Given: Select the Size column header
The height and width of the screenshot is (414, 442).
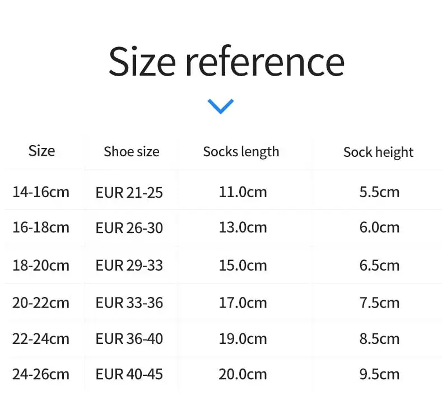Looking at the screenshot, I should click(x=41, y=151).
